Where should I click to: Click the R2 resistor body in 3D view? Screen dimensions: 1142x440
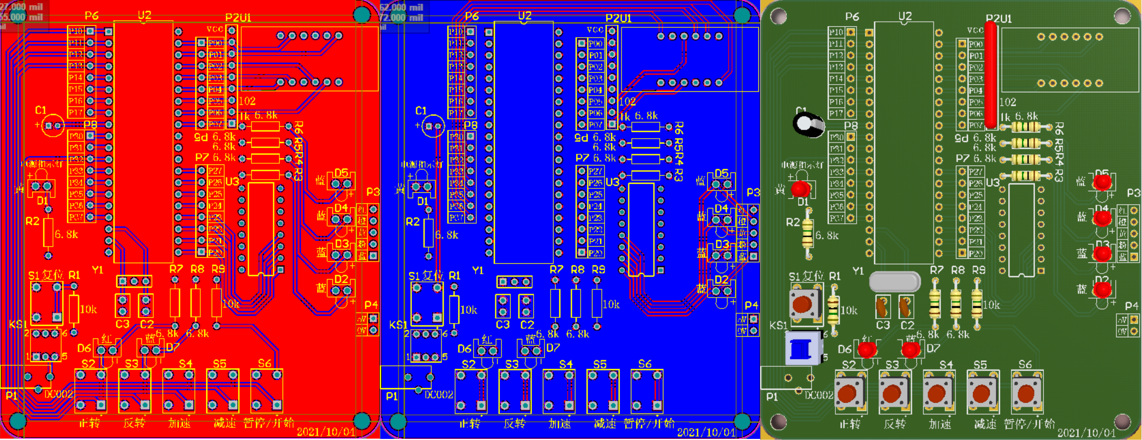pos(808,233)
